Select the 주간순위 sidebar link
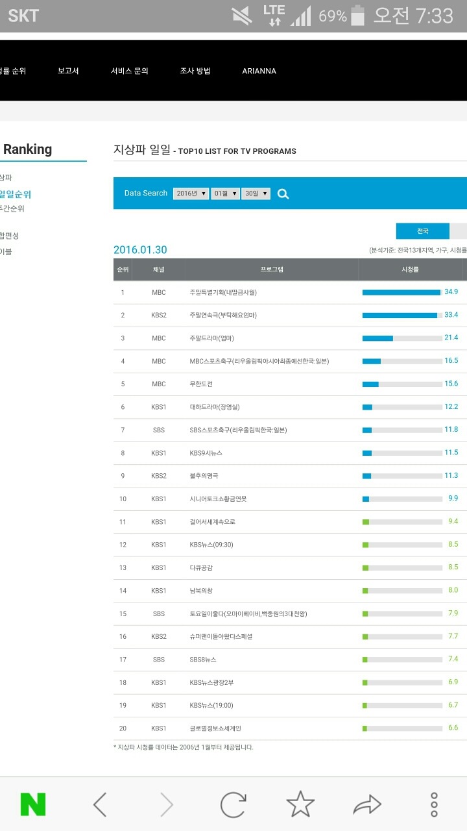The width and height of the screenshot is (467, 831). coord(12,208)
